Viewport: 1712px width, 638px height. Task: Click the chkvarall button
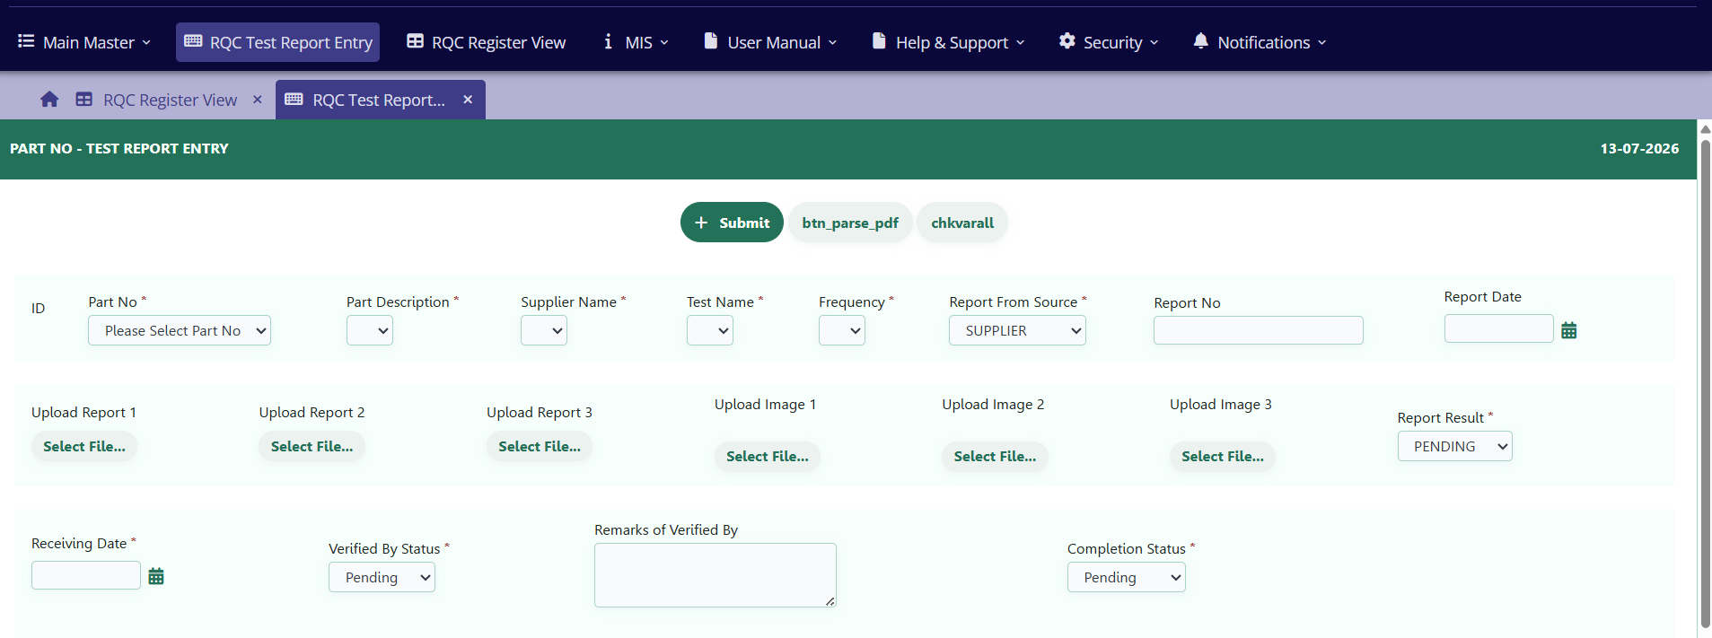click(x=962, y=223)
